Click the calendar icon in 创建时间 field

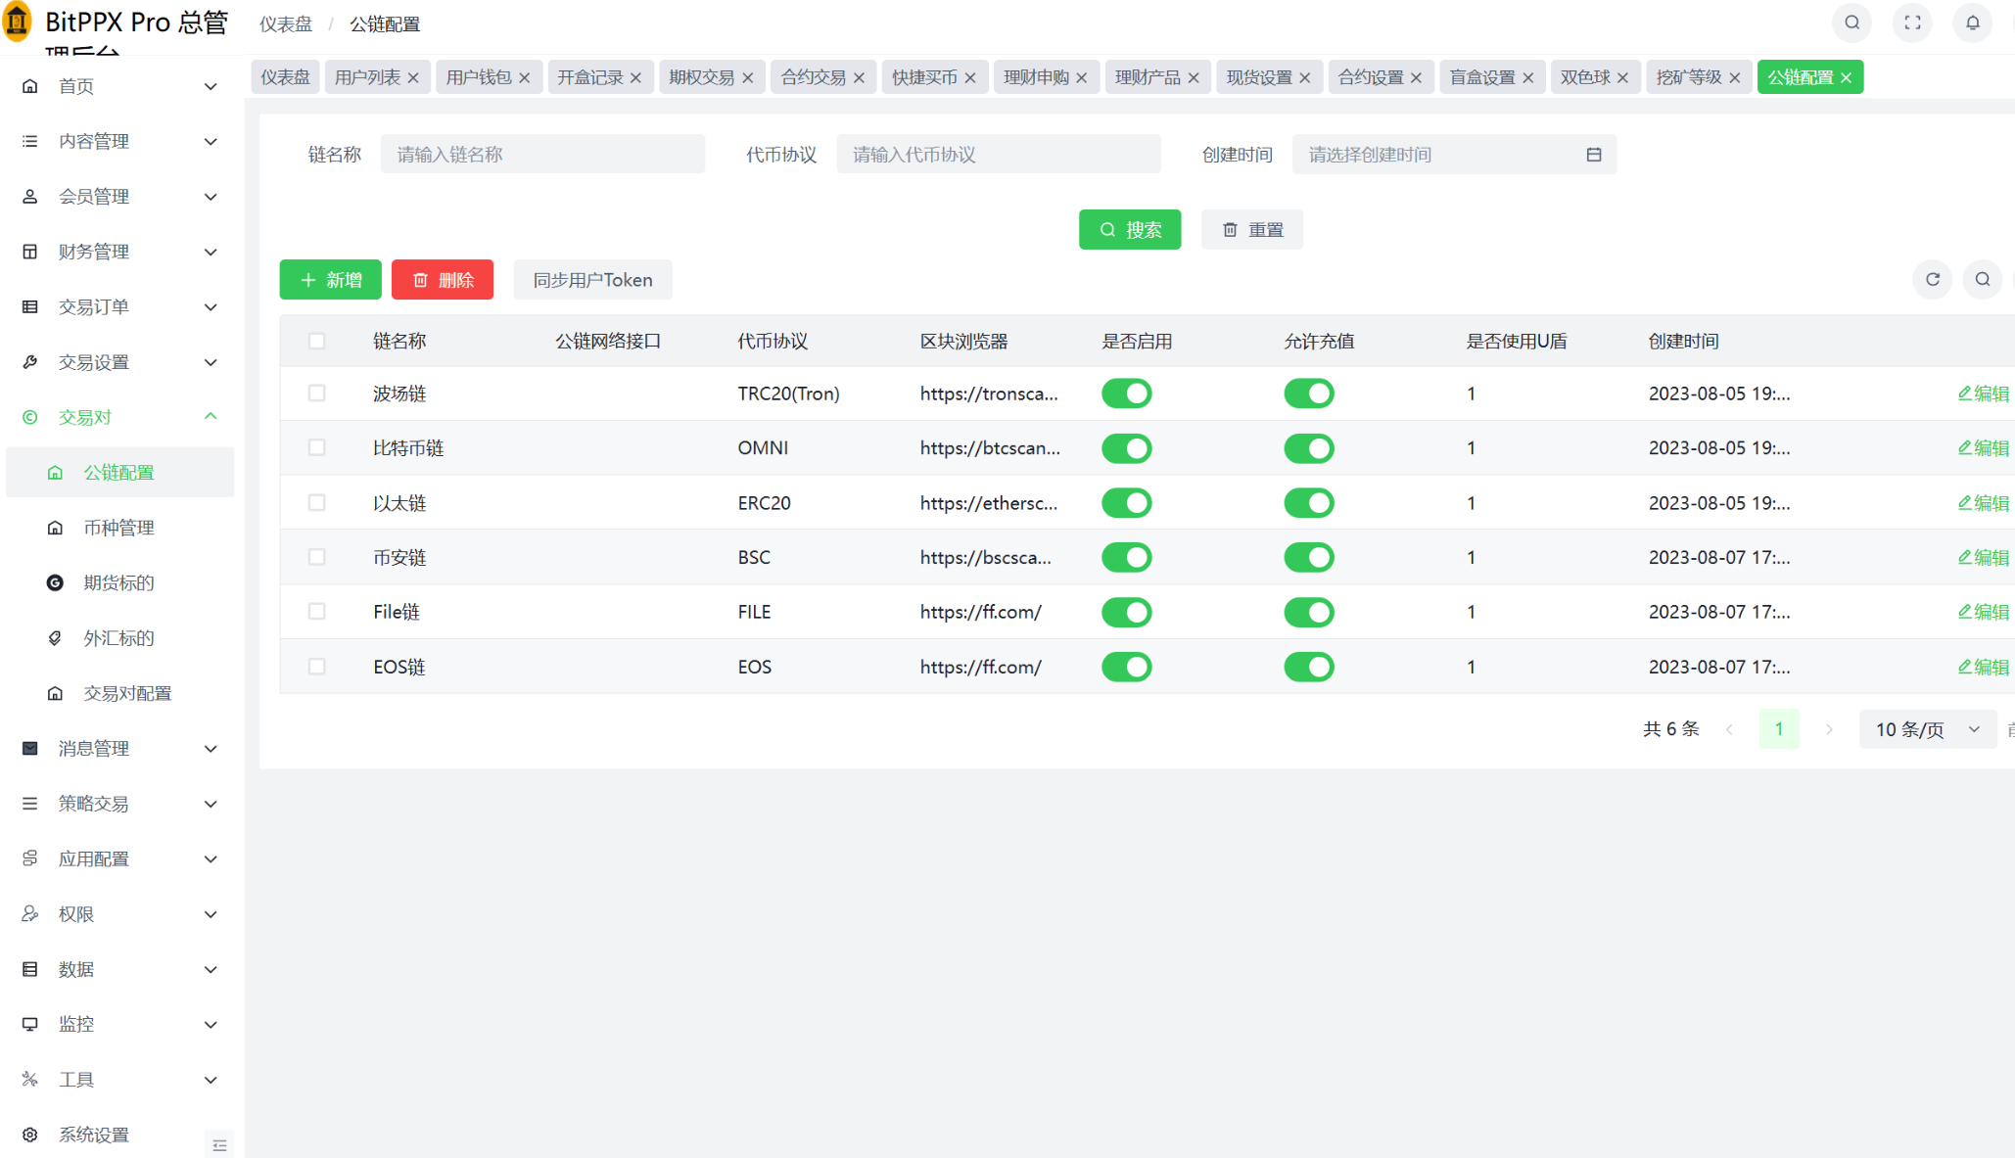tap(1593, 155)
